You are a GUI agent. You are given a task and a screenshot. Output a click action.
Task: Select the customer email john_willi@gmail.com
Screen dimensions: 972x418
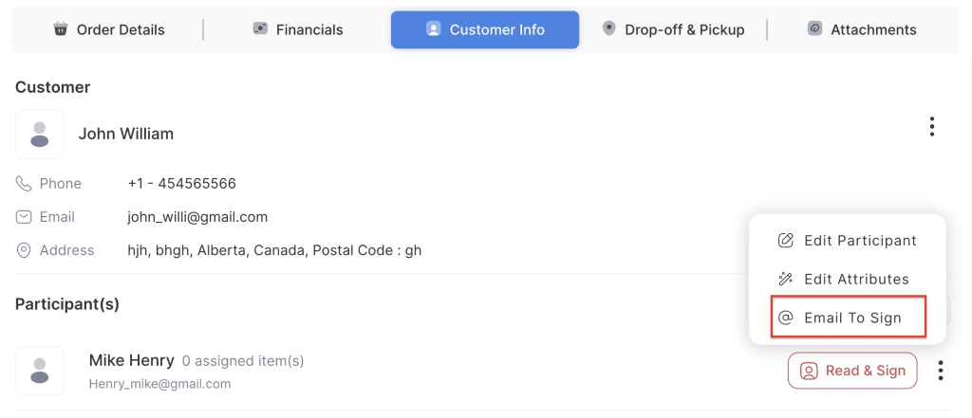(197, 217)
